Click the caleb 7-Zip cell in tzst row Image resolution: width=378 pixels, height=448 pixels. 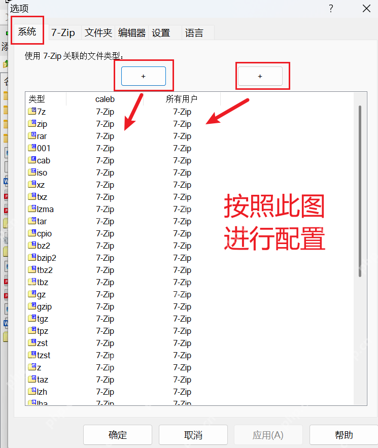(x=105, y=355)
